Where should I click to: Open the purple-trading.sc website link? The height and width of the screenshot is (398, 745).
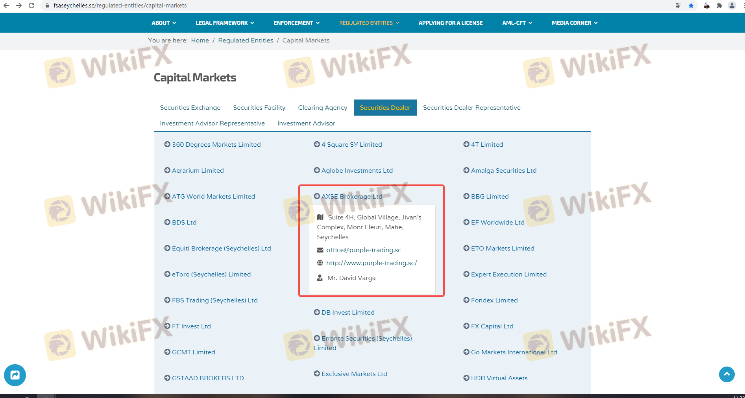coord(371,263)
